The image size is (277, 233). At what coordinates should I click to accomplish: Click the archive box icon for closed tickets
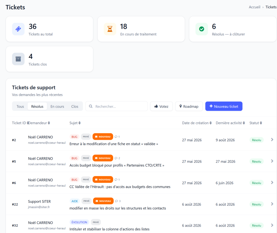[x=18, y=59]
